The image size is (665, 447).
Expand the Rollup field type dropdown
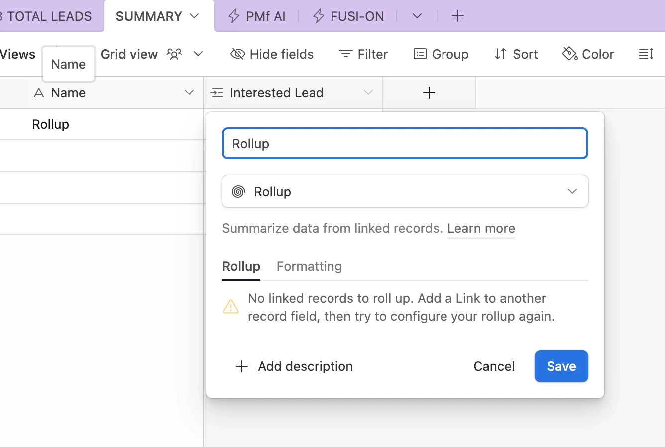[x=572, y=192]
